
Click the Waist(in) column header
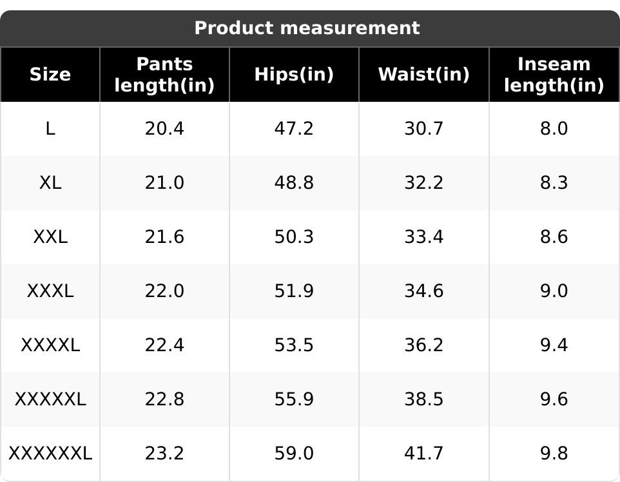click(423, 75)
